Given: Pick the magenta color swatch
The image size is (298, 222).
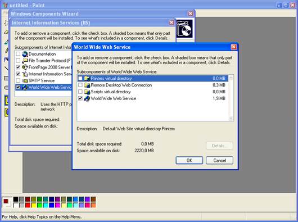Looking at the screenshot, I should click(57, 205).
